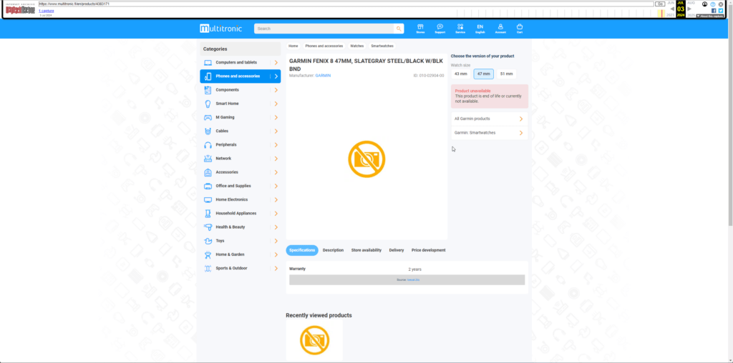Click the Multitronic logo
The height and width of the screenshot is (363, 733).
(221, 29)
